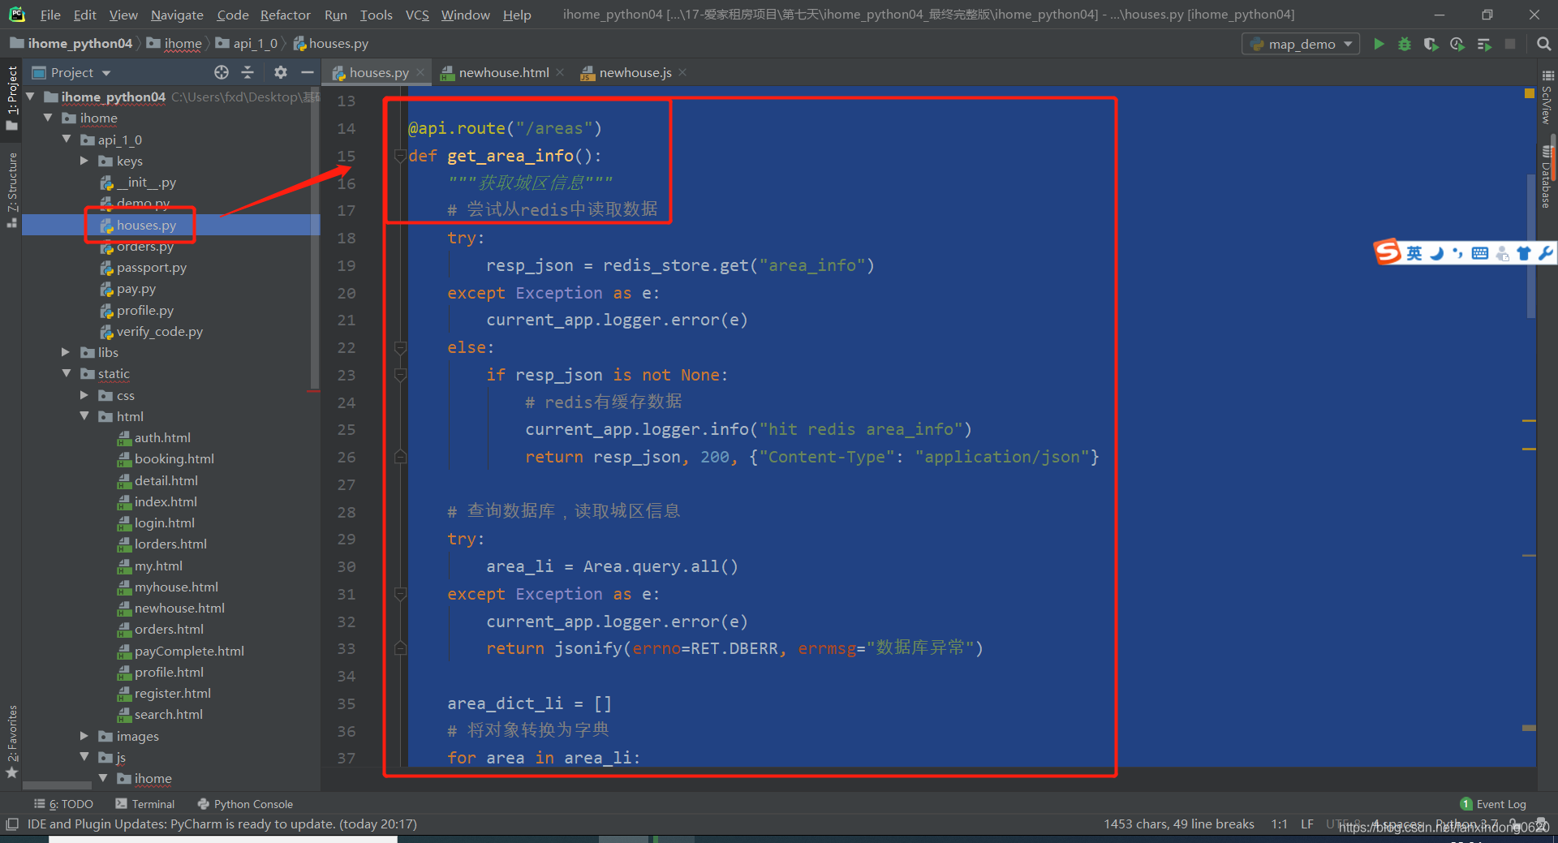The image size is (1558, 843).
Task: Click the search everywhere magnifier icon
Action: [1544, 44]
